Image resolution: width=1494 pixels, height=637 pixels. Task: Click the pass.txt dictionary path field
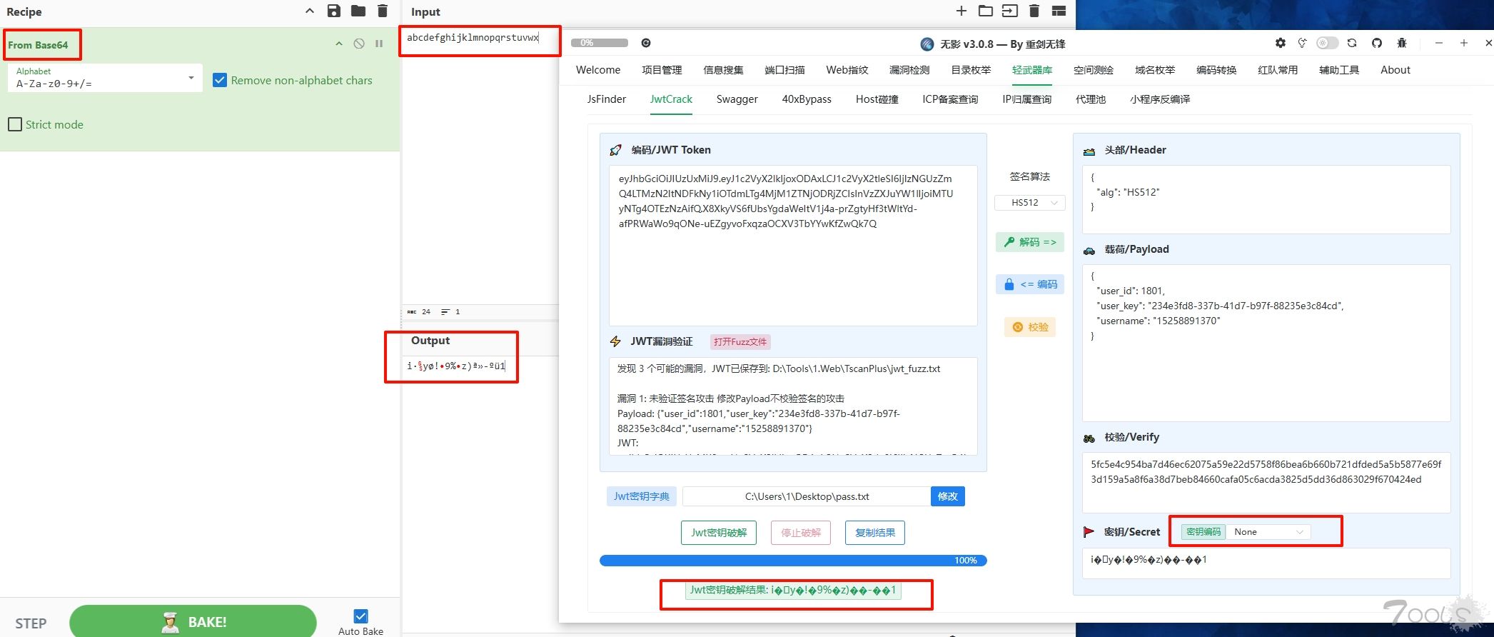coord(807,496)
